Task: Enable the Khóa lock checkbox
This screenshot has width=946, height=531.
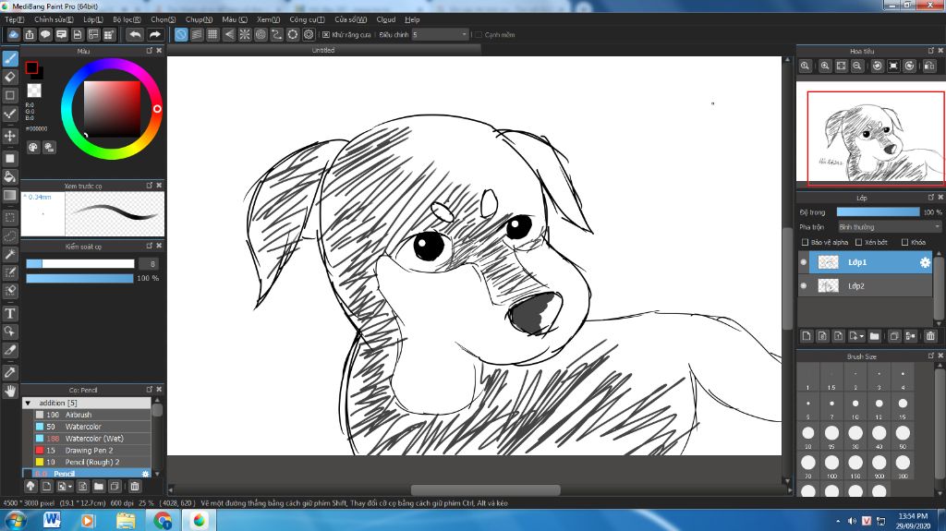Action: (905, 243)
